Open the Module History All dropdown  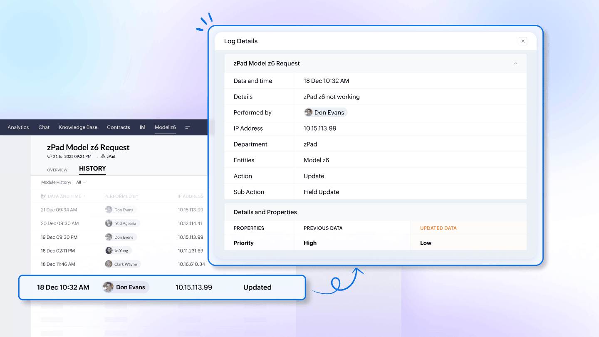(80, 182)
